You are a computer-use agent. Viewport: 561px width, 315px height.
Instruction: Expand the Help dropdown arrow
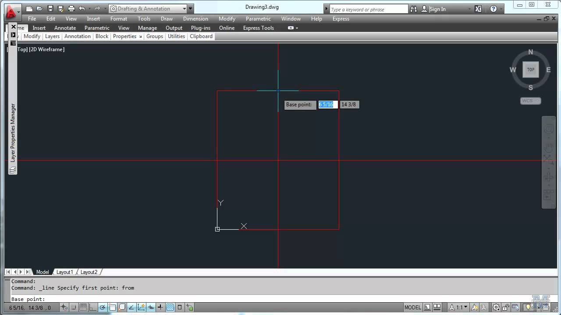502,9
